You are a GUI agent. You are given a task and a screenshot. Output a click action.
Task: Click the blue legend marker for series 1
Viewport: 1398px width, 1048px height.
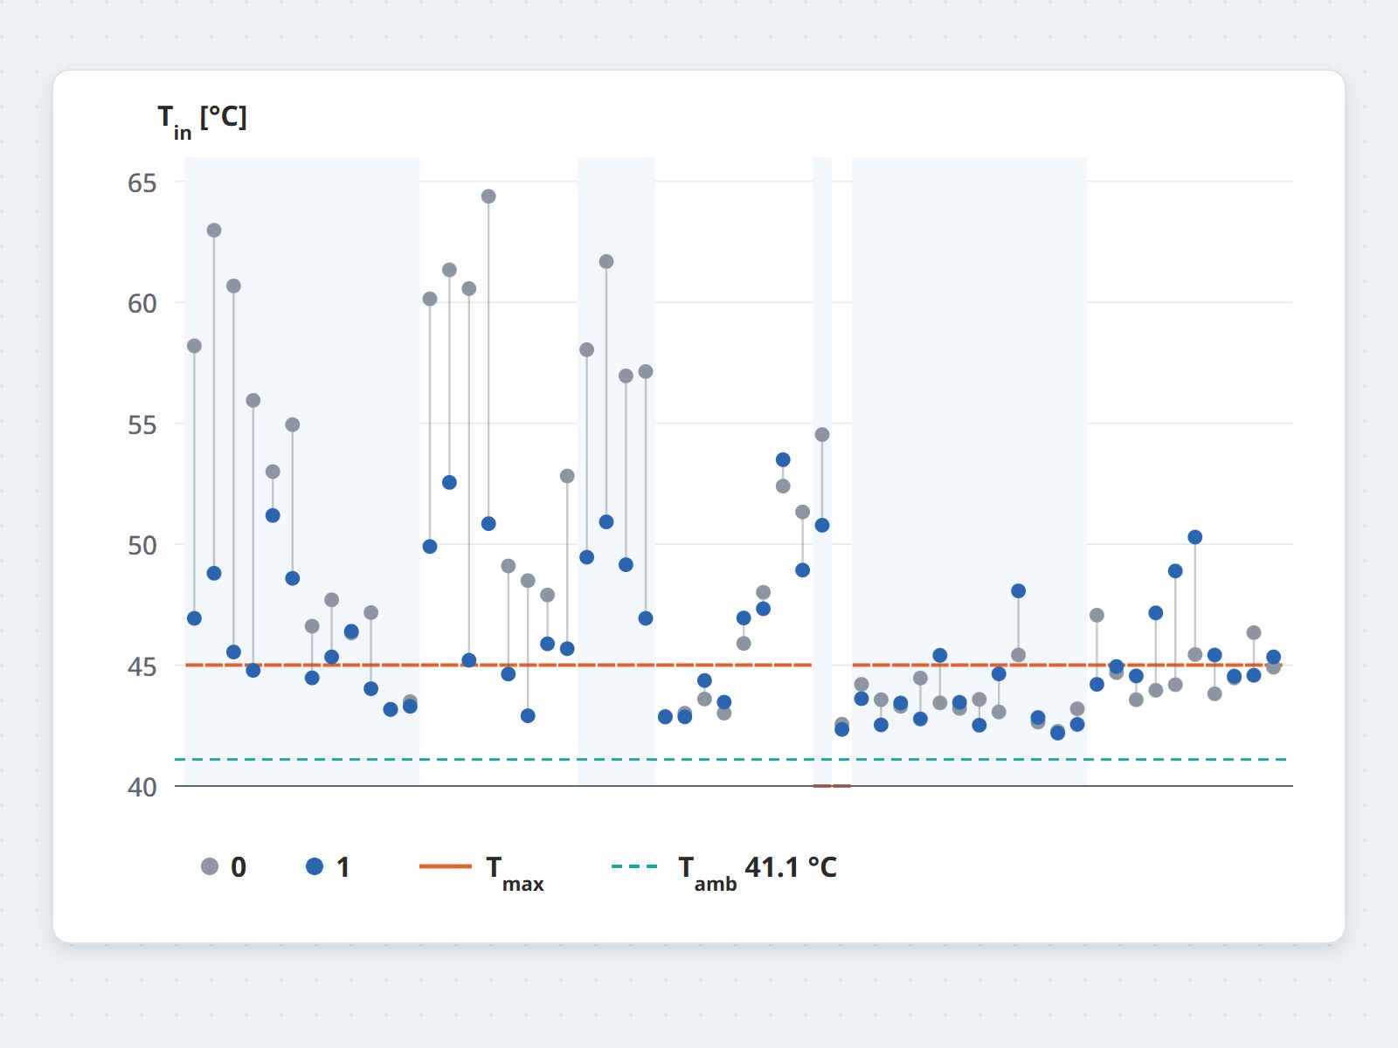315,866
